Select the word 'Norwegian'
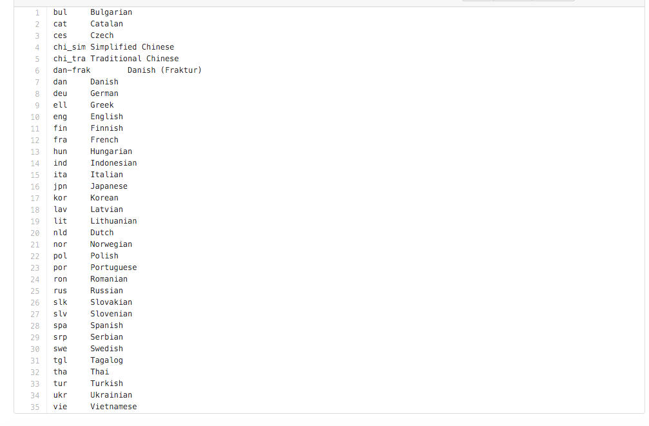 click(111, 244)
